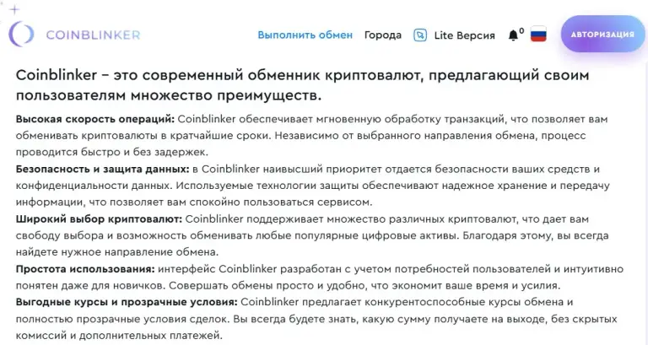Image resolution: width=648 pixels, height=345 pixels.
Task: Click the line комиссий и дополнительных платежей
Action: pyautogui.click(x=119, y=336)
